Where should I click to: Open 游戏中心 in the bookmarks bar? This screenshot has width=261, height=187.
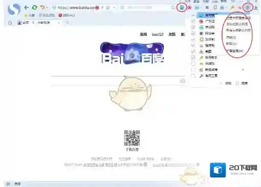coord(67,15)
